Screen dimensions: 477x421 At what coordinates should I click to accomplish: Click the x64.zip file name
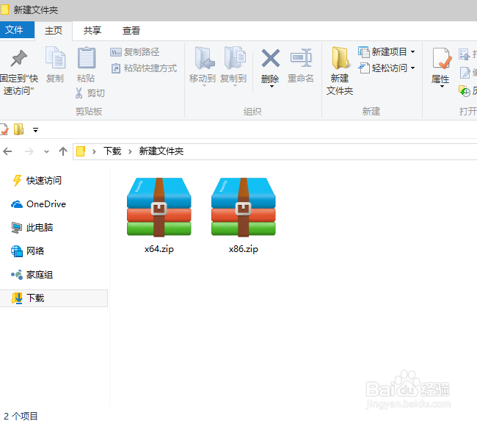[159, 249]
